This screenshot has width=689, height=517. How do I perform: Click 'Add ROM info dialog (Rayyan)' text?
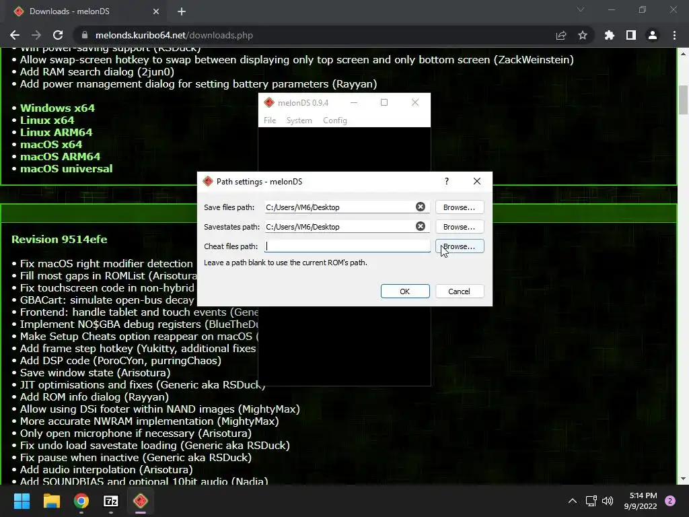[94, 397]
